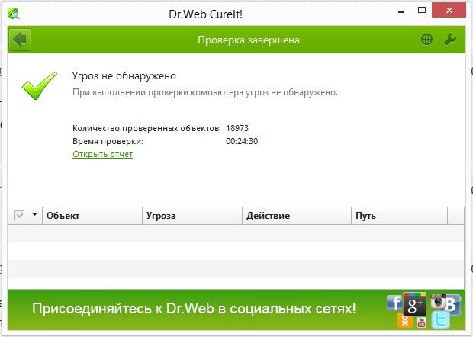Image resolution: width=473 pixels, height=337 pixels.
Task: Sort by the 'Действие' column header
Action: tap(297, 216)
